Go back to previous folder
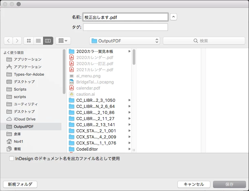 coord(8,41)
